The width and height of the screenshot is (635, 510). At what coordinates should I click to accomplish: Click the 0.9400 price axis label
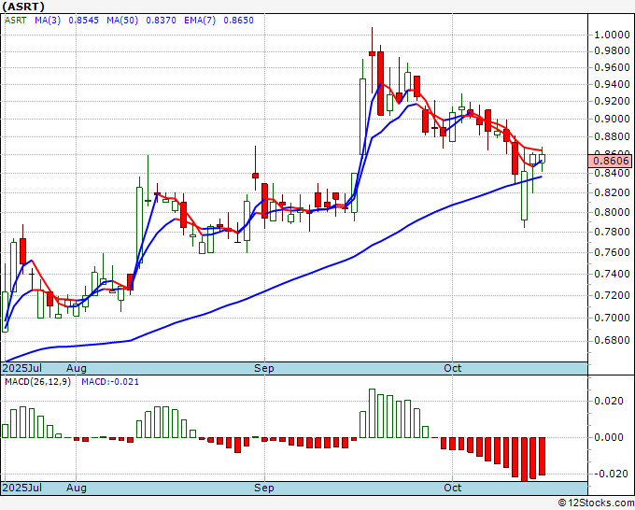coord(612,85)
